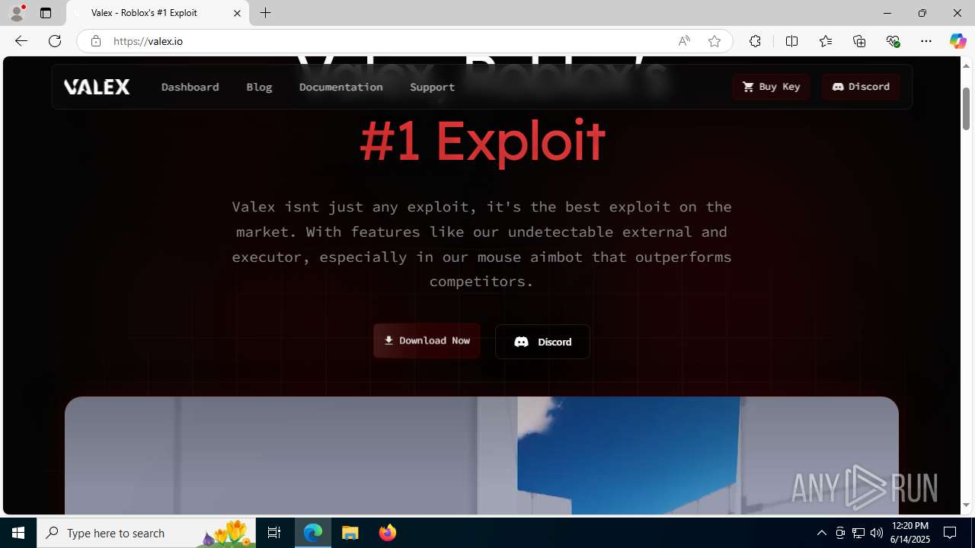This screenshot has width=975, height=548.
Task: Open the Copilot sidebar
Action: (x=957, y=41)
